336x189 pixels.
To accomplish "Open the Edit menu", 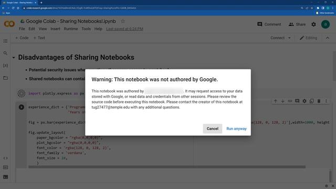I will [31, 29].
